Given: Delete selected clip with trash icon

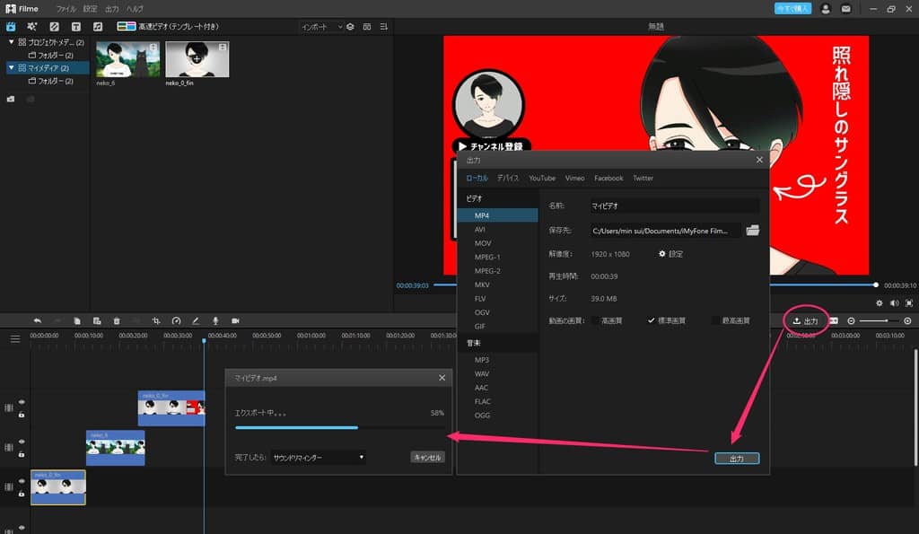Looking at the screenshot, I should (117, 320).
